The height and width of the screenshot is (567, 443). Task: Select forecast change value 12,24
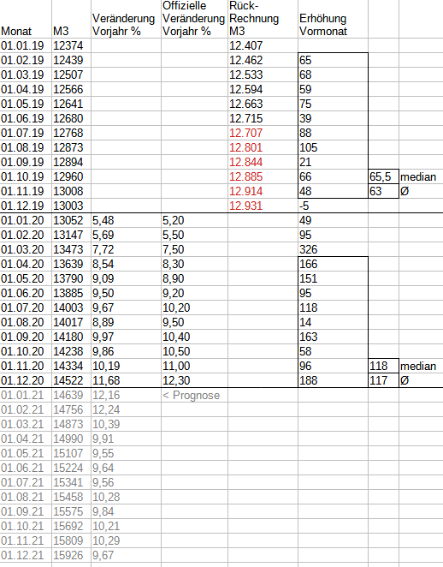click(x=126, y=409)
